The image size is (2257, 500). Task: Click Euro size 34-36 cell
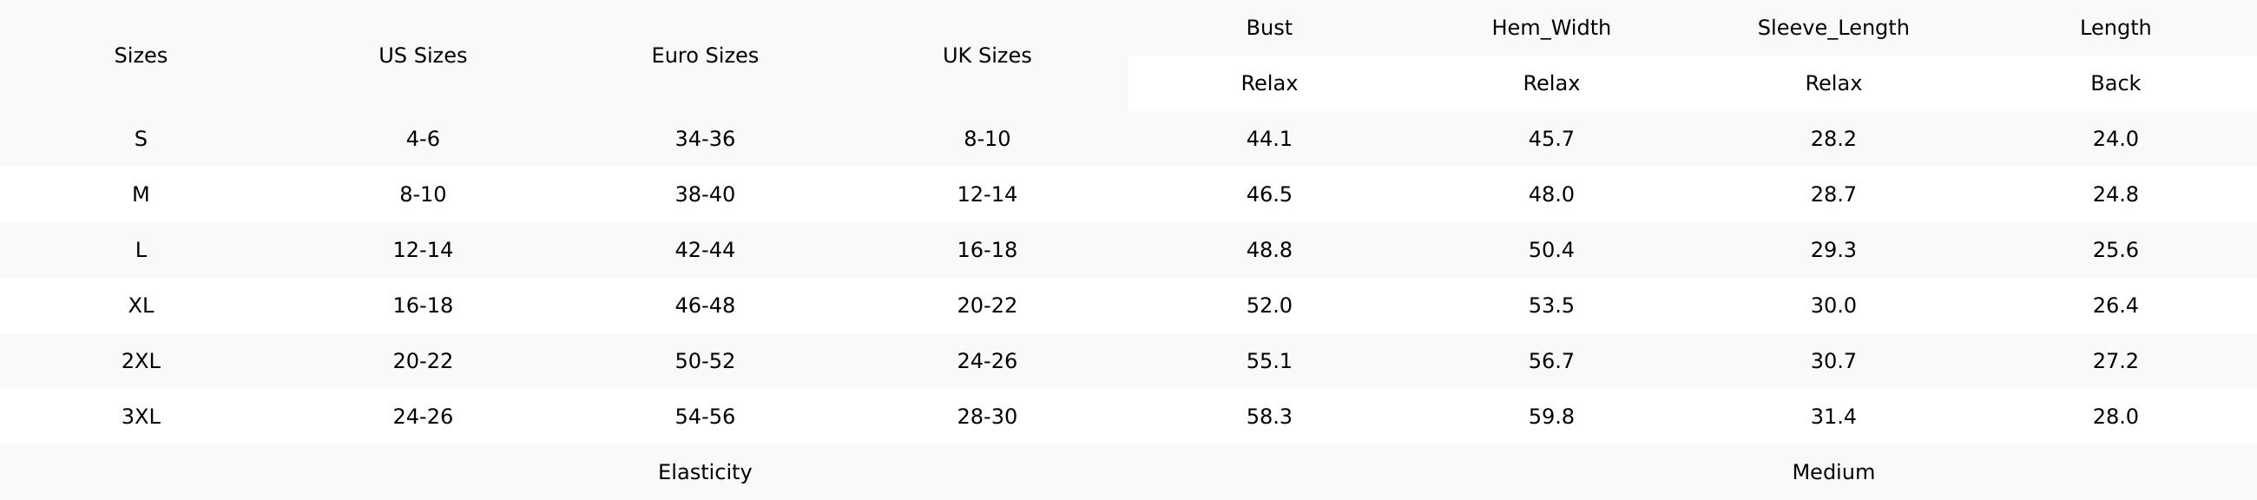pyautogui.click(x=704, y=138)
